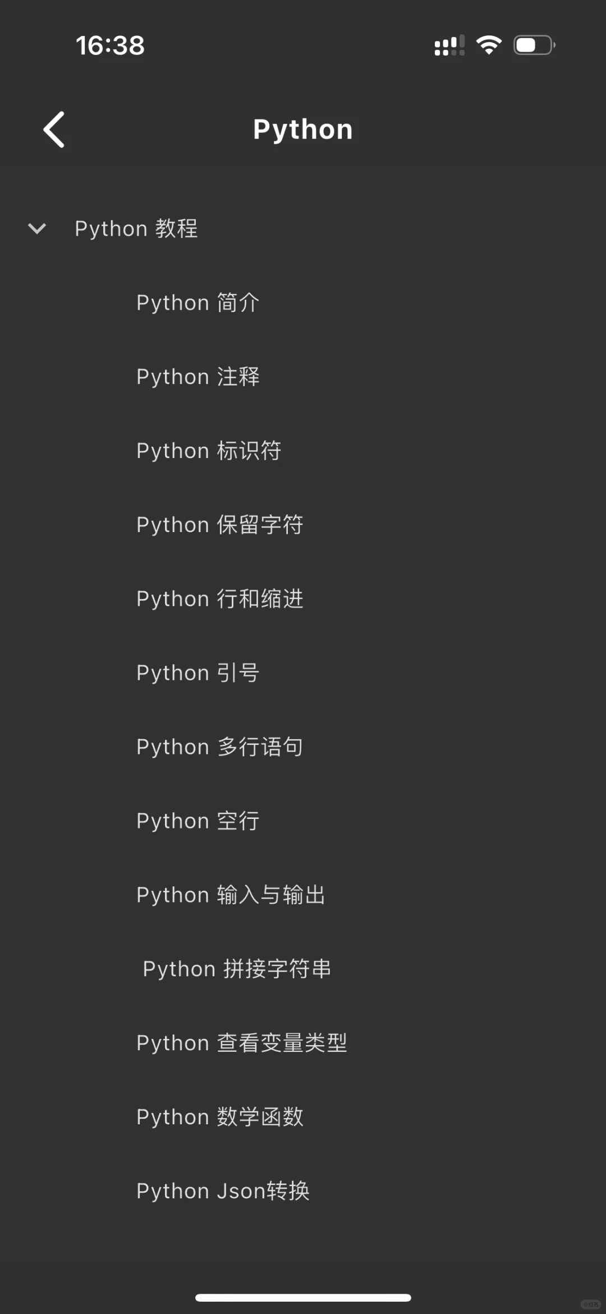Select Python 多行语句 entry

[220, 747]
